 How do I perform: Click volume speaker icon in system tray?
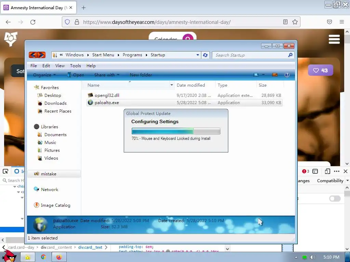[312, 257]
